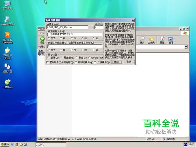Choose 软盘 device type
The height and width of the screenshot is (147, 196).
click(x=77, y=58)
